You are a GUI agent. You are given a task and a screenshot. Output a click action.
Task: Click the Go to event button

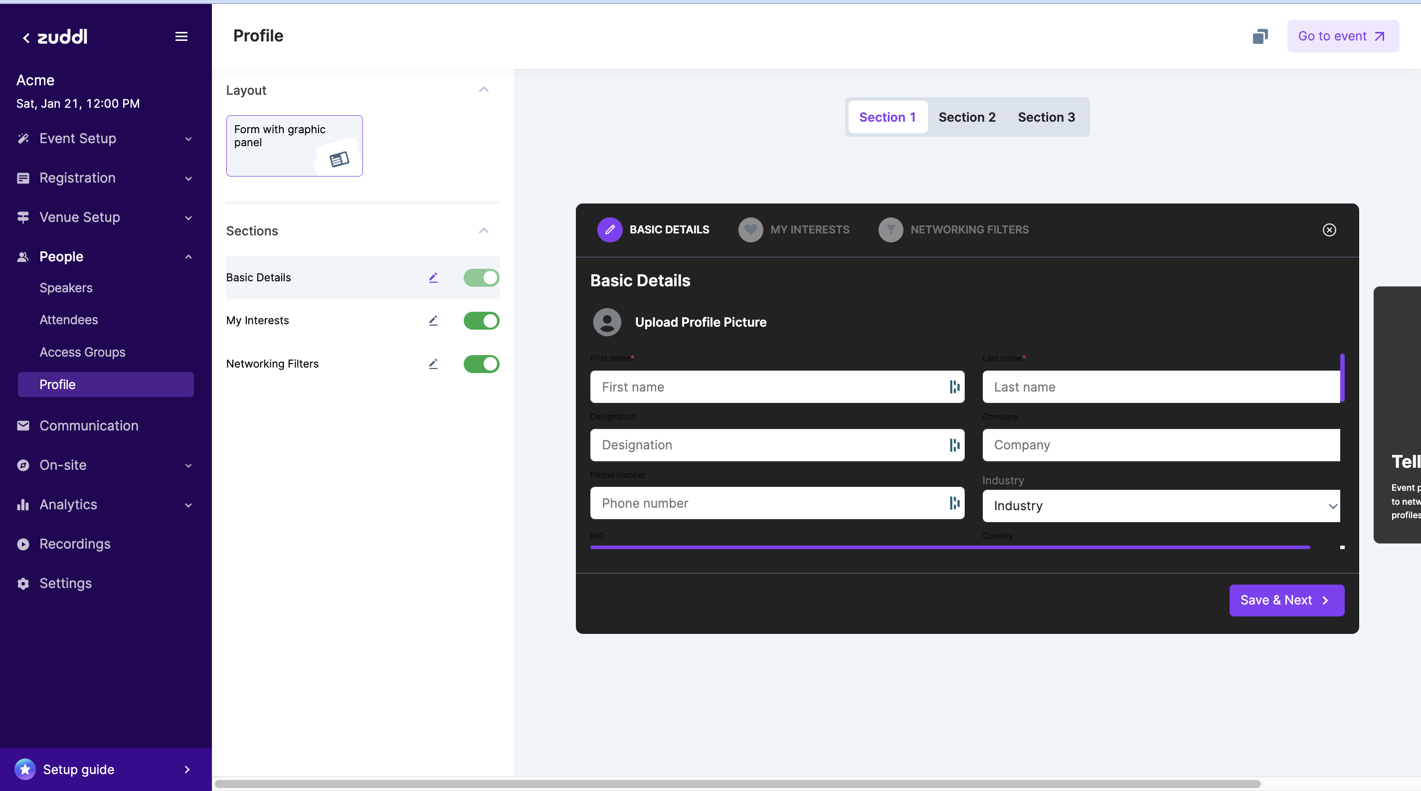1342,36
